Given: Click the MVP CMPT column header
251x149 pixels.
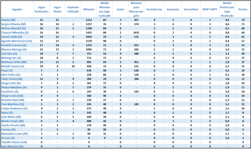Looking at the screenshot, I should (210, 9).
